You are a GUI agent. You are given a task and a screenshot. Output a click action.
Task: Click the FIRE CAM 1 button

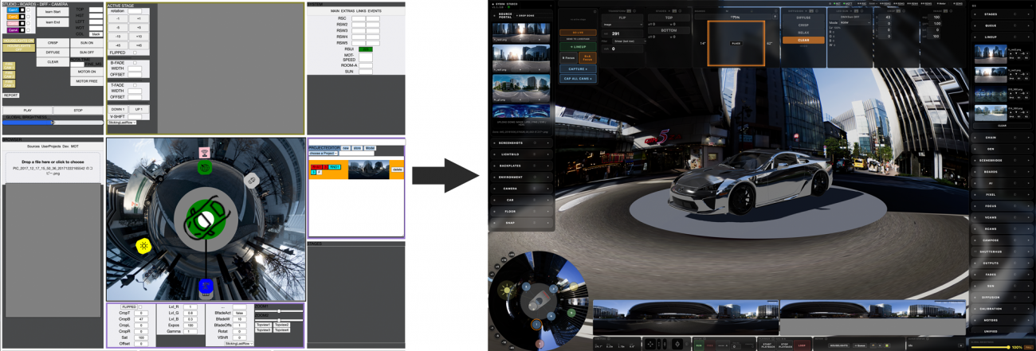point(9,65)
